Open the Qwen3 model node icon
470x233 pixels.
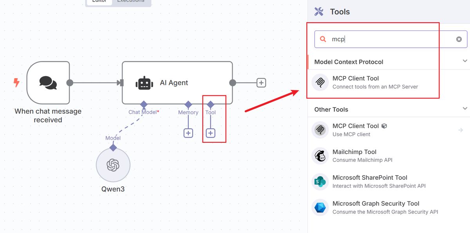(x=113, y=165)
